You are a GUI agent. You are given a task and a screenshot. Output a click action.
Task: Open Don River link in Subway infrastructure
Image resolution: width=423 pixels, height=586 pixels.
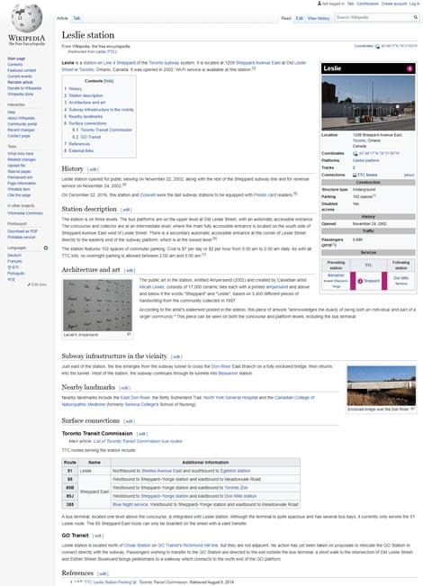coord(220,366)
